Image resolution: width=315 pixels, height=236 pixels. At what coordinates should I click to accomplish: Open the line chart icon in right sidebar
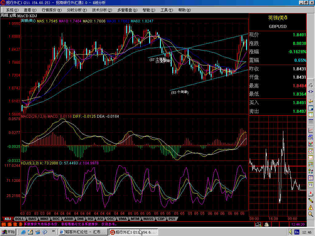(311, 130)
